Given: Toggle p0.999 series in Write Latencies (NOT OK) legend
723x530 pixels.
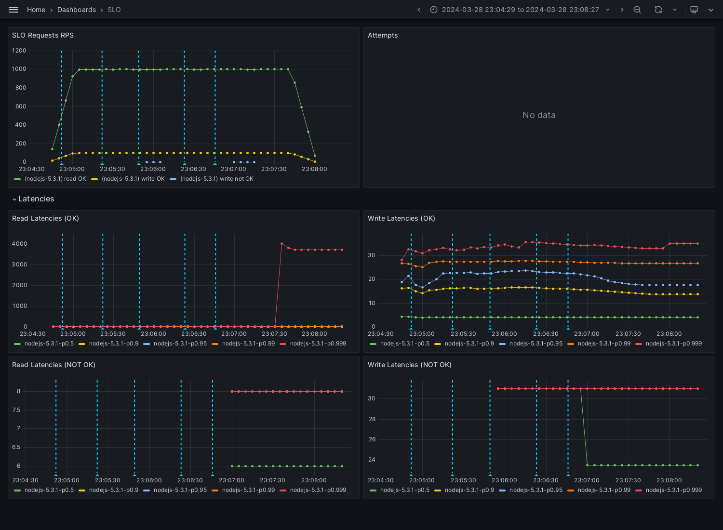Looking at the screenshot, I should click(x=674, y=490).
